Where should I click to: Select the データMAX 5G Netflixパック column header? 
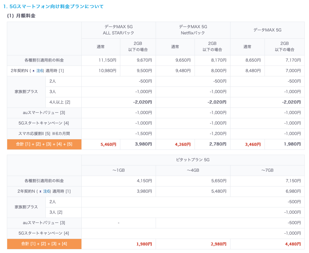[193, 30]
